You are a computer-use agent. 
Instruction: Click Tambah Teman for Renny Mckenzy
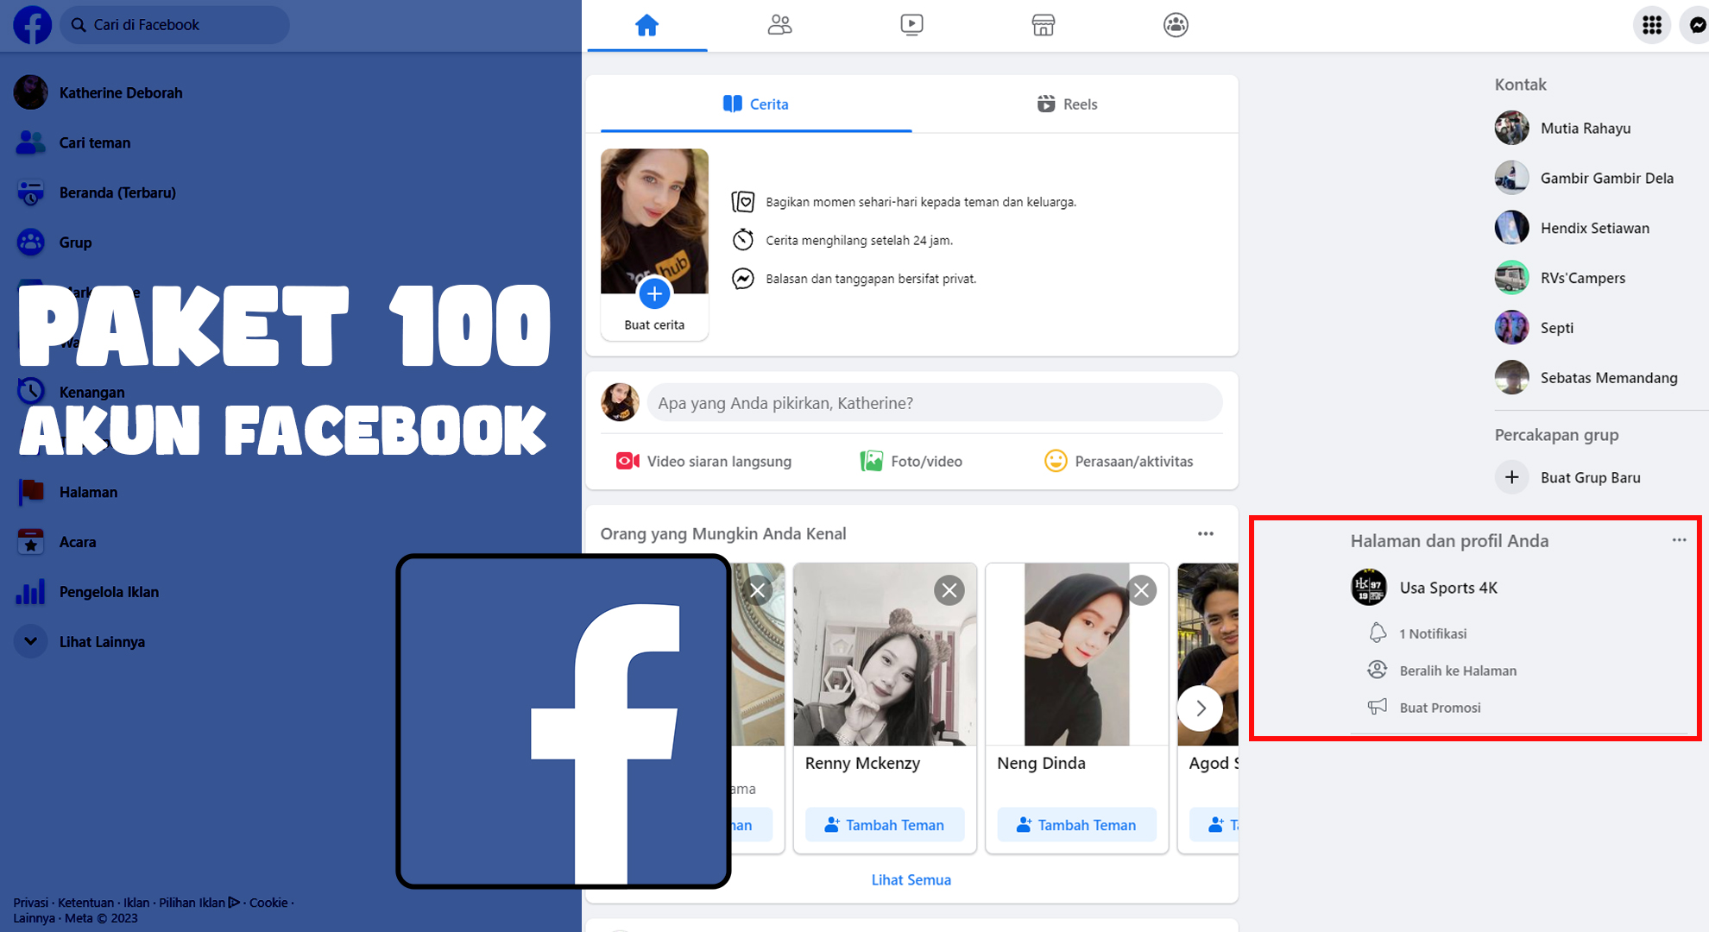coord(885,825)
